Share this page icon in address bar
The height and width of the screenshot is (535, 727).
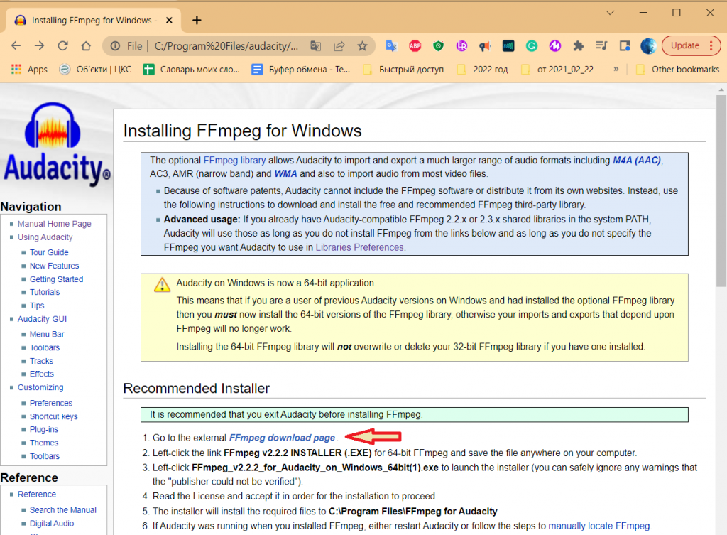(x=339, y=46)
